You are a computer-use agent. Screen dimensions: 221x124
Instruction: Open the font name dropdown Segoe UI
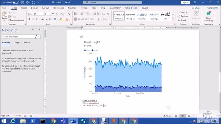(43, 14)
